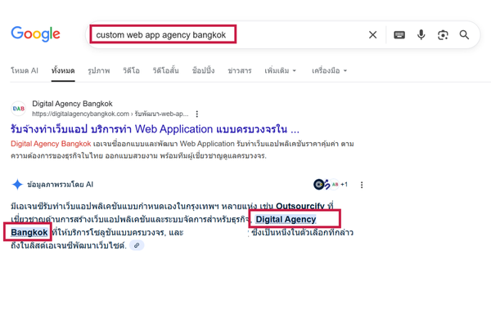The height and width of the screenshot is (327, 491).
Task: Switch to the รูปภาพ (Images) tab
Action: coord(98,71)
